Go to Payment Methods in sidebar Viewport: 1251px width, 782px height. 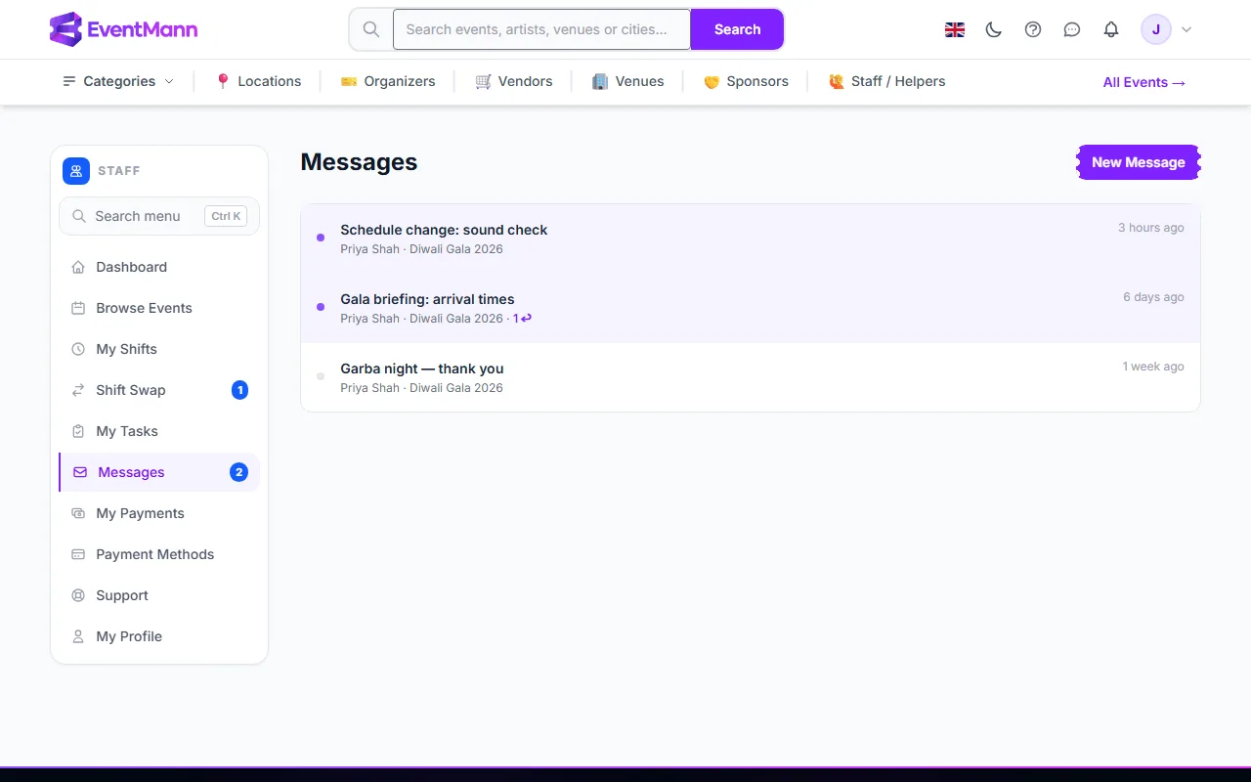tap(159, 554)
